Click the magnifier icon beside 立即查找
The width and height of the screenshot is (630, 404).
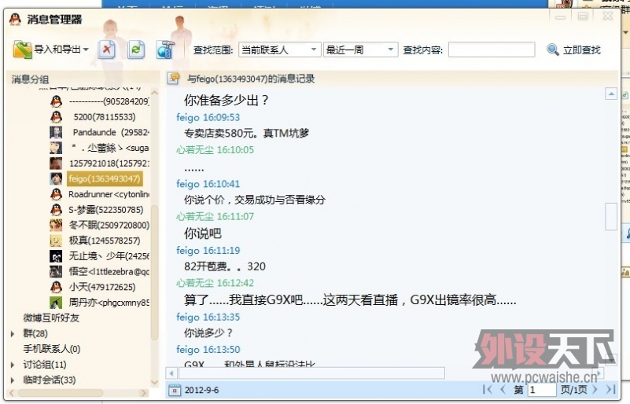pyautogui.click(x=553, y=50)
